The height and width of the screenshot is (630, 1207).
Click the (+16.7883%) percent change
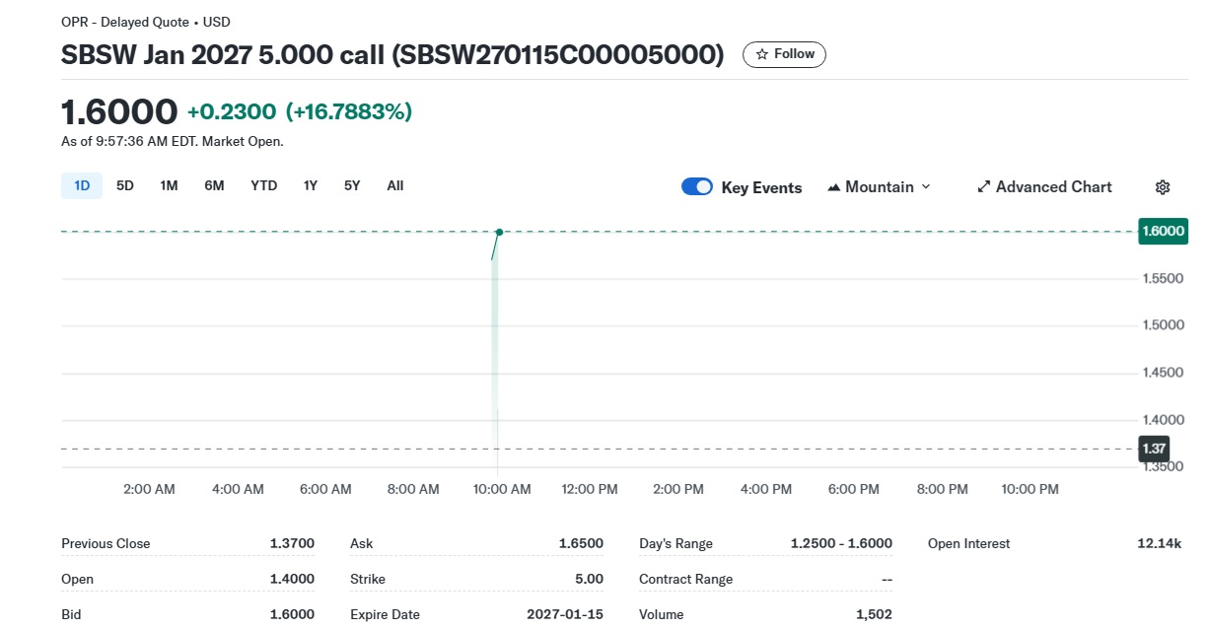point(349,112)
